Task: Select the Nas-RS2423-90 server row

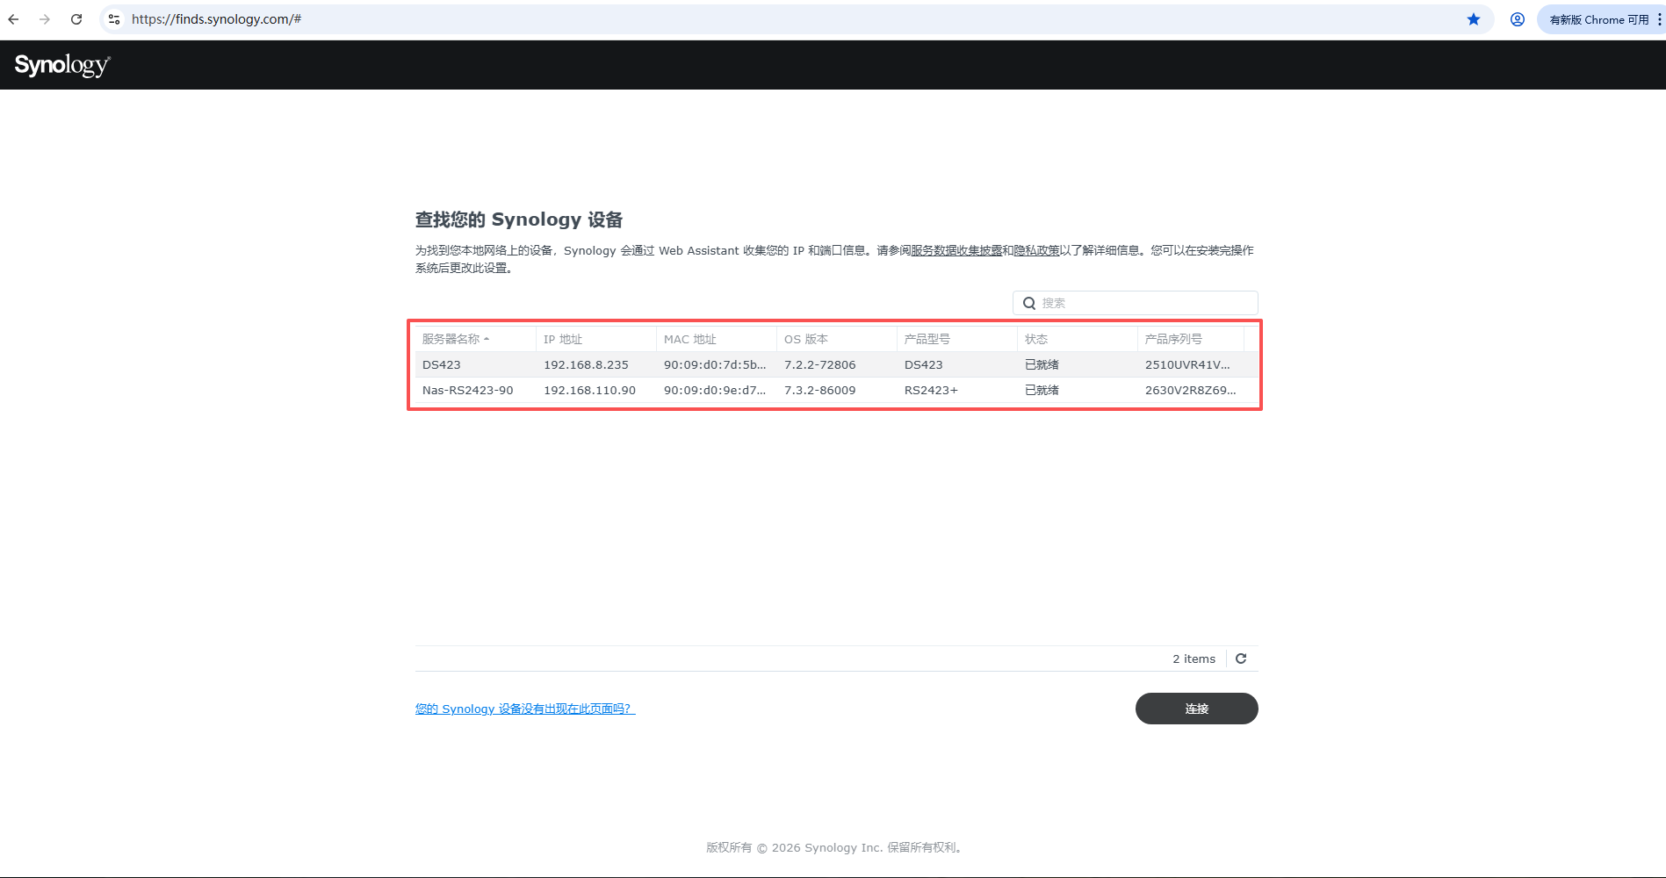Action: point(837,390)
